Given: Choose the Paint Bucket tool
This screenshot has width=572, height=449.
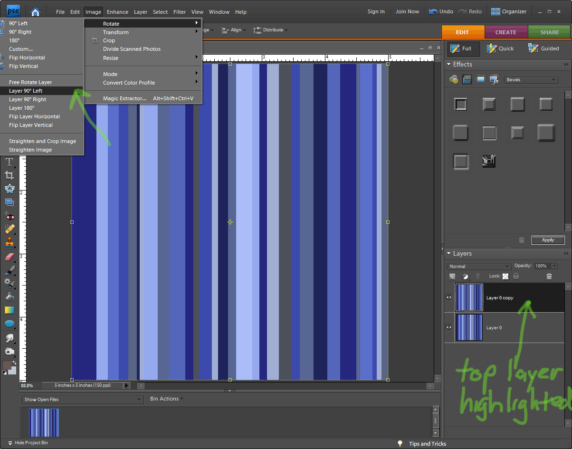Looking at the screenshot, I should pos(9,297).
